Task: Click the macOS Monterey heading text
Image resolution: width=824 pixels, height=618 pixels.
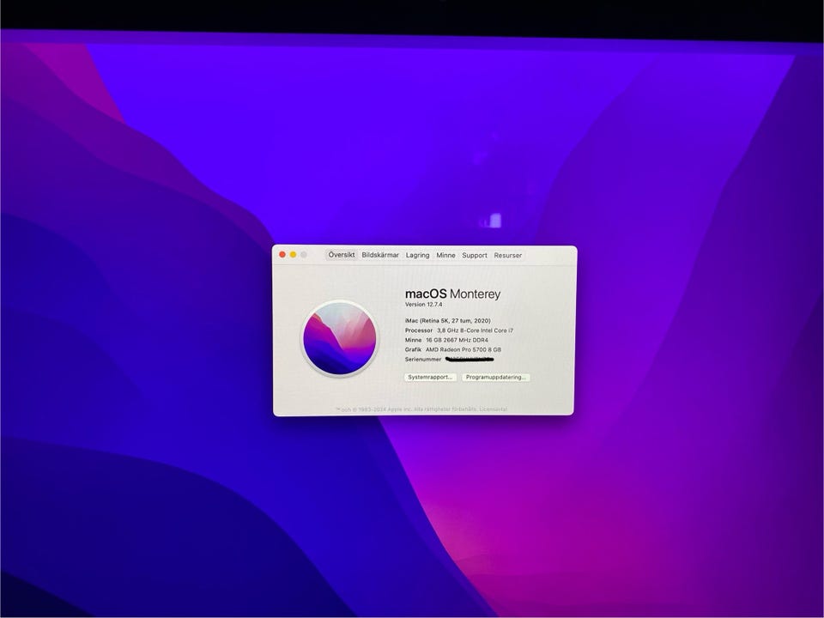Action: click(x=452, y=294)
